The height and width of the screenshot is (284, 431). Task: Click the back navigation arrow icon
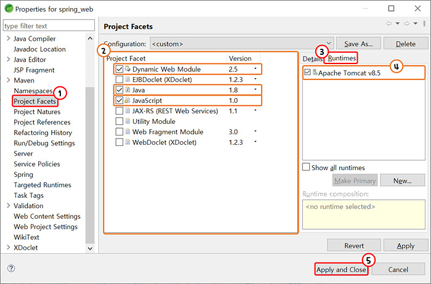[x=389, y=23]
